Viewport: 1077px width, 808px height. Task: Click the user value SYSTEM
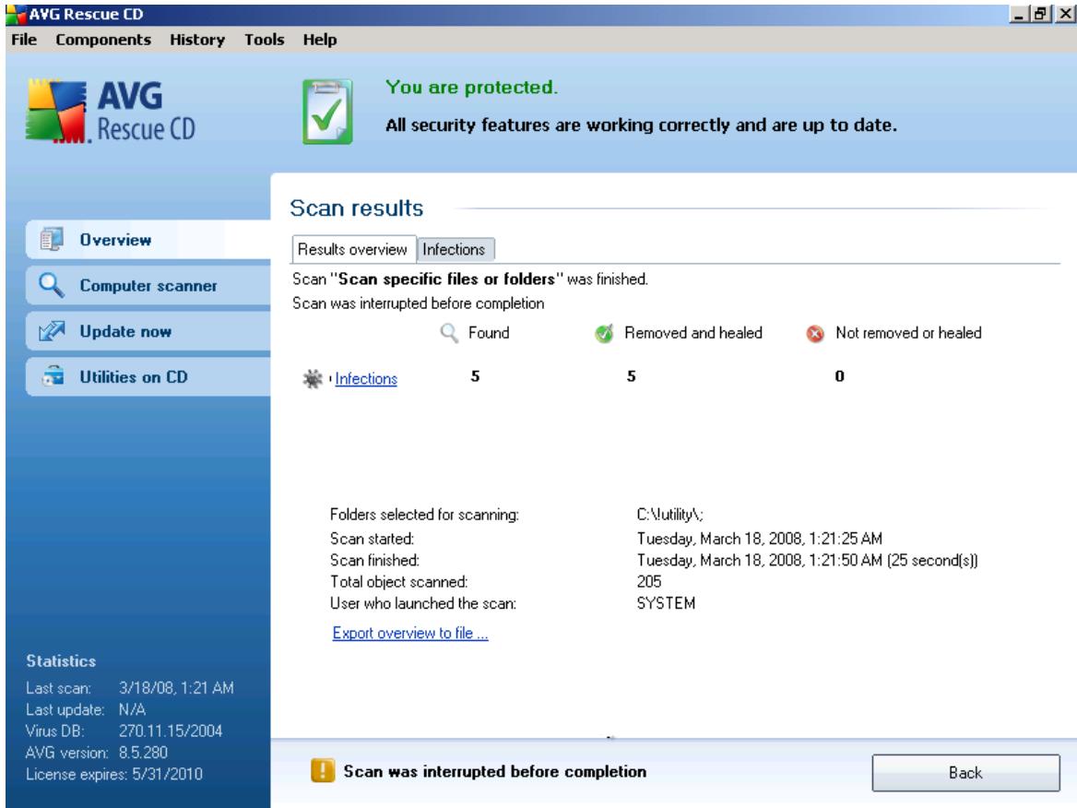667,603
